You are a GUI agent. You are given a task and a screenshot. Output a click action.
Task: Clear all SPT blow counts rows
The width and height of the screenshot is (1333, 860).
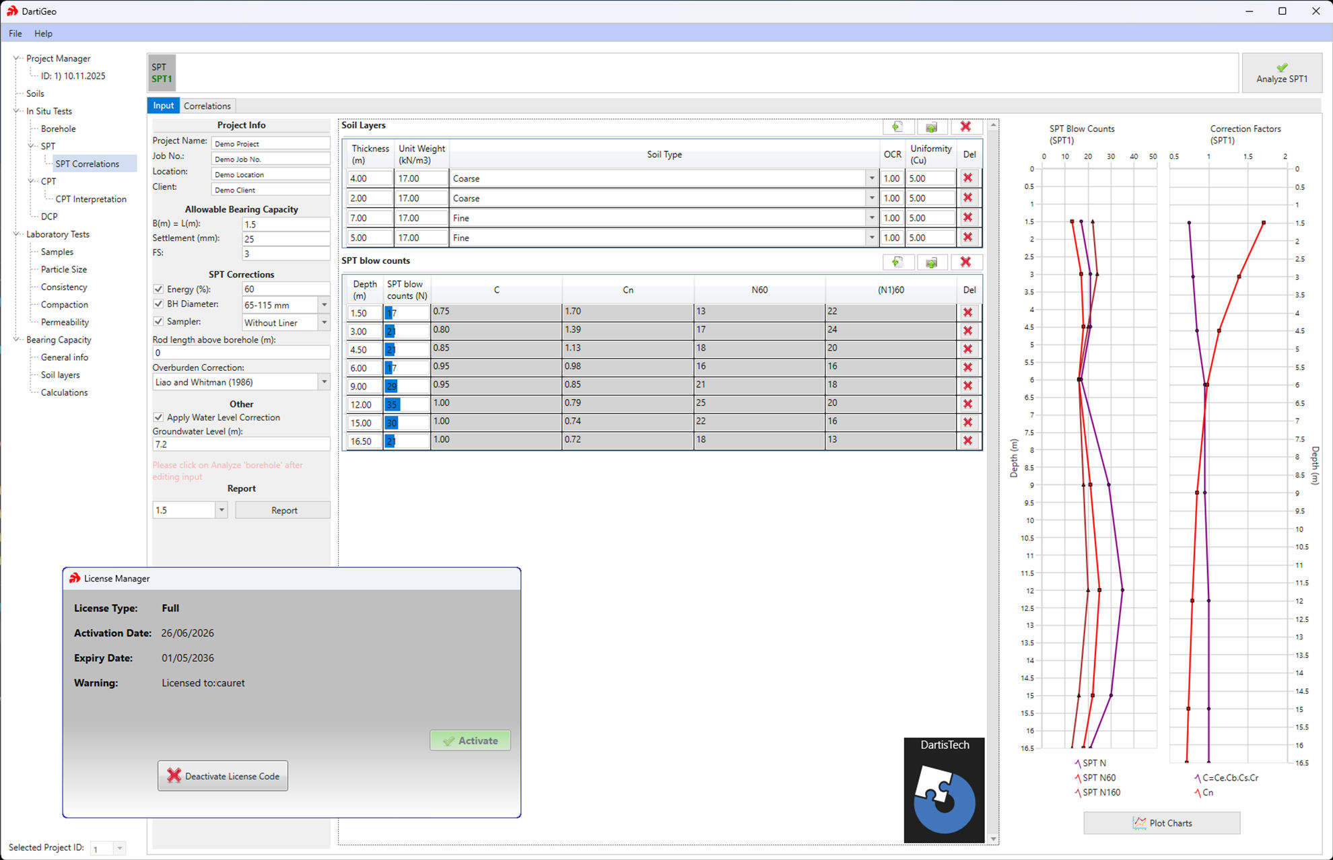pyautogui.click(x=965, y=262)
